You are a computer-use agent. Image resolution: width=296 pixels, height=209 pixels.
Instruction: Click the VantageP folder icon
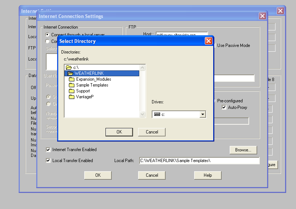click(x=72, y=97)
